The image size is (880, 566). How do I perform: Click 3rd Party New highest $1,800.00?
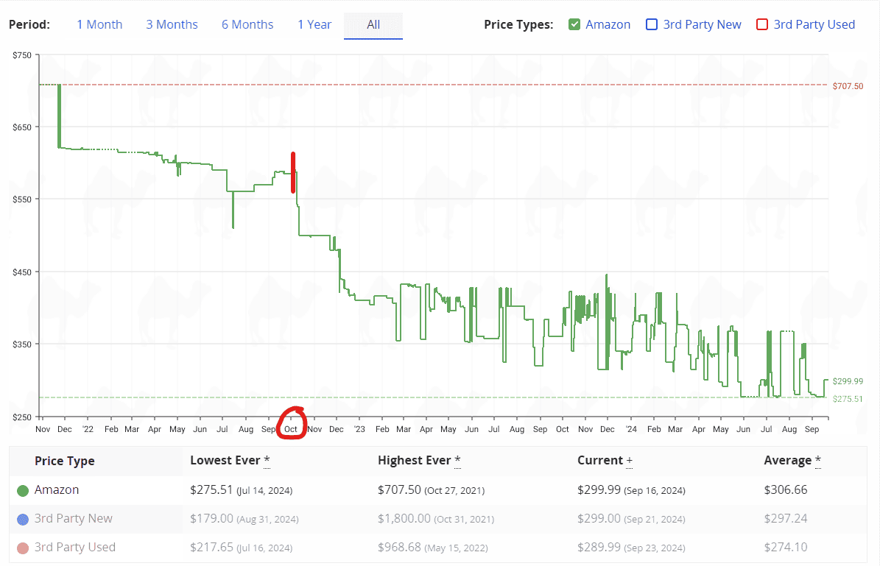click(x=404, y=518)
